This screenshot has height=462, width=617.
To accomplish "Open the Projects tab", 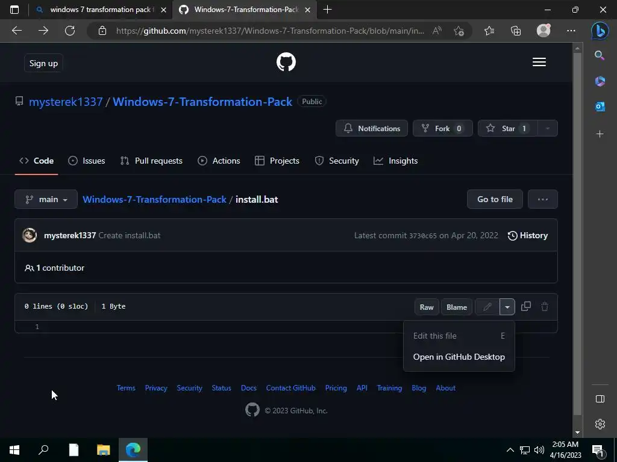I will point(277,161).
